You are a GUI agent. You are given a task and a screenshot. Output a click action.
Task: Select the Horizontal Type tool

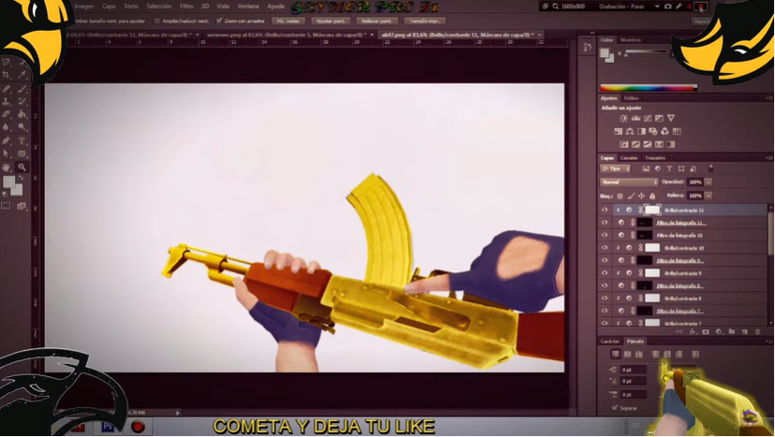click(x=22, y=140)
